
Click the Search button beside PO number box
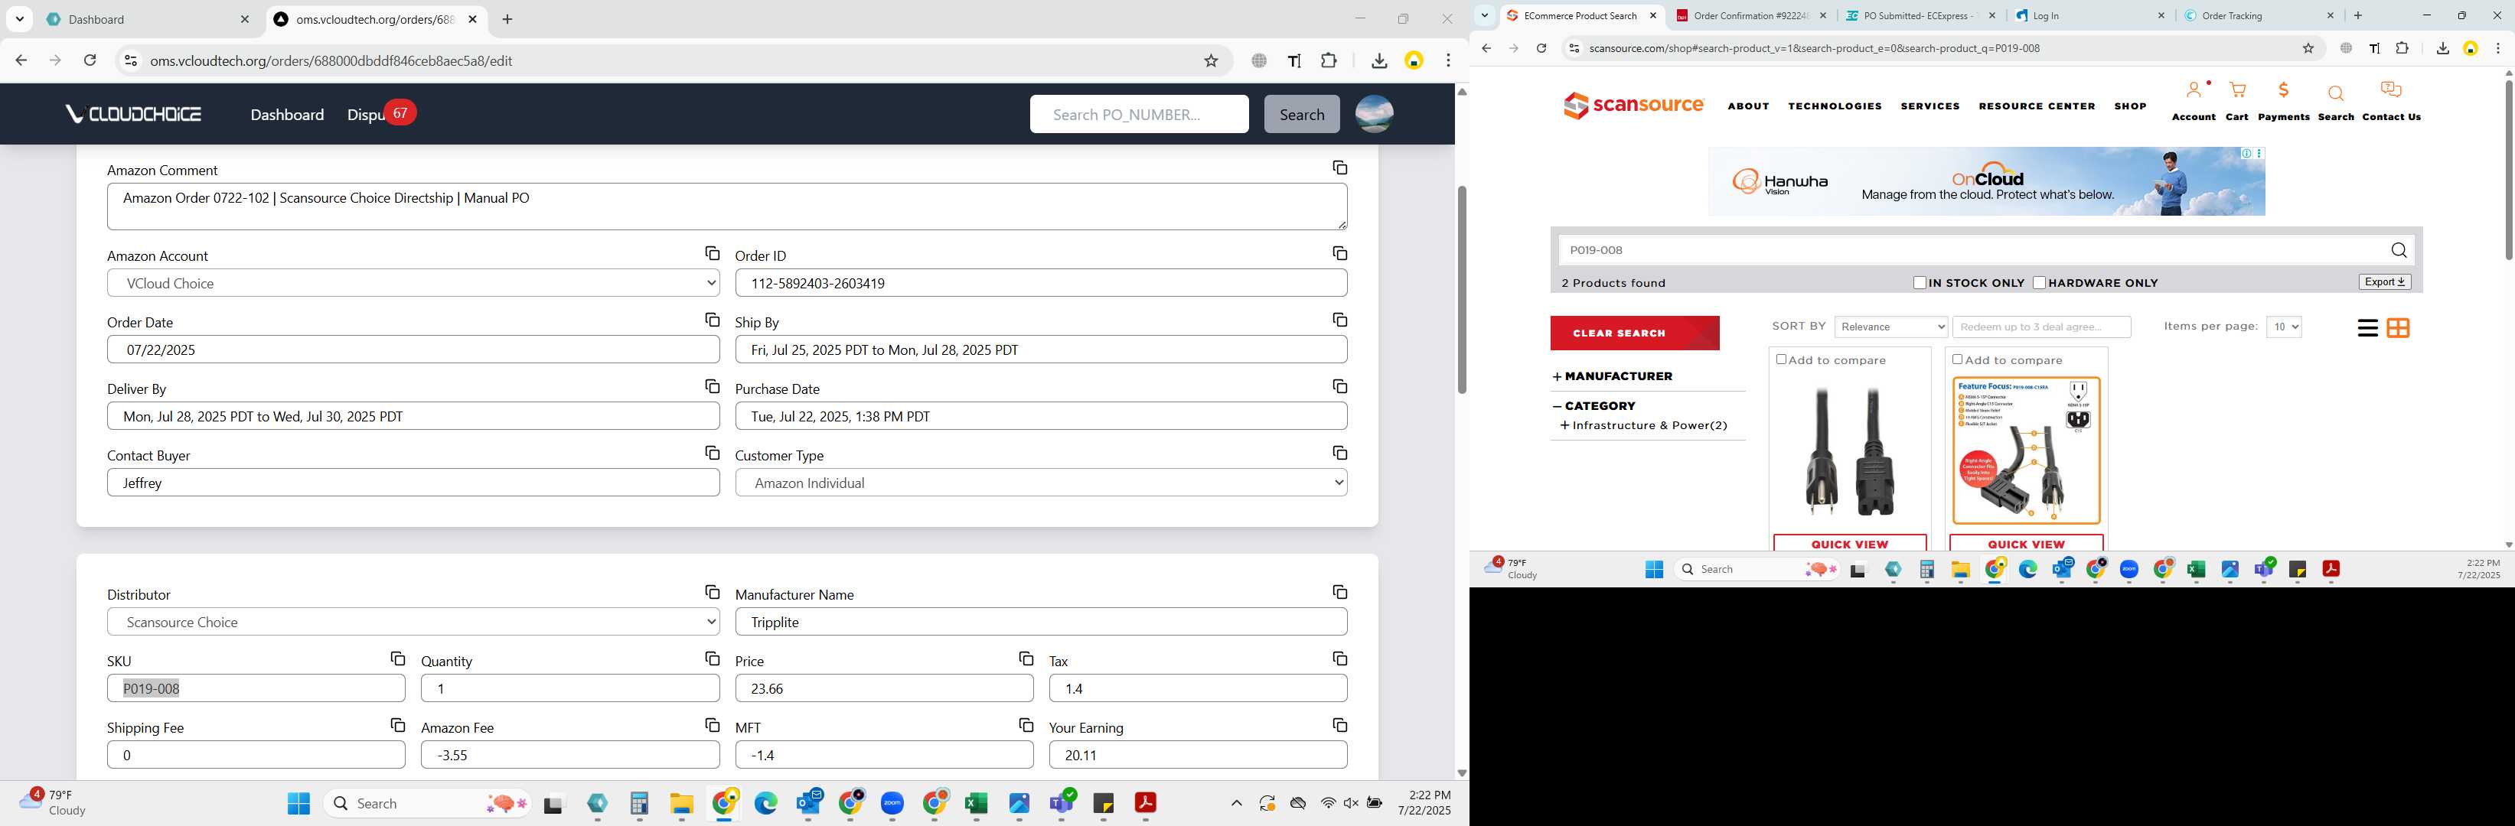tap(1301, 114)
